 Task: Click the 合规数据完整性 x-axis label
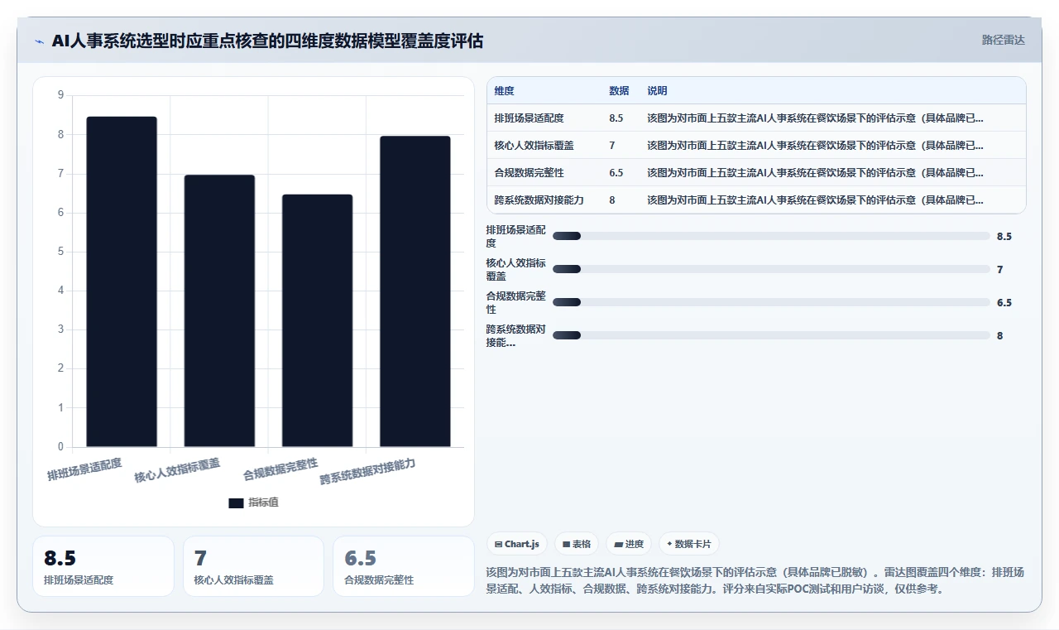click(x=280, y=469)
